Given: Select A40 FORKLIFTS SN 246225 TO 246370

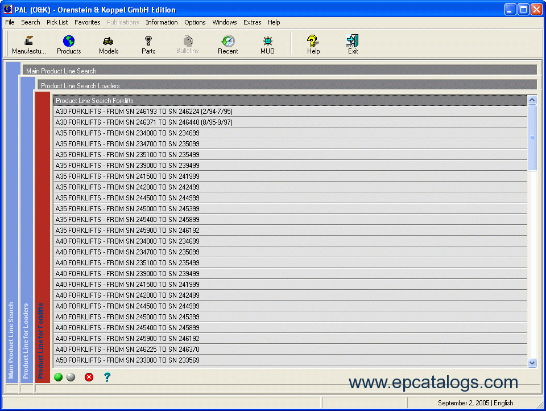Looking at the screenshot, I should click(x=290, y=350).
